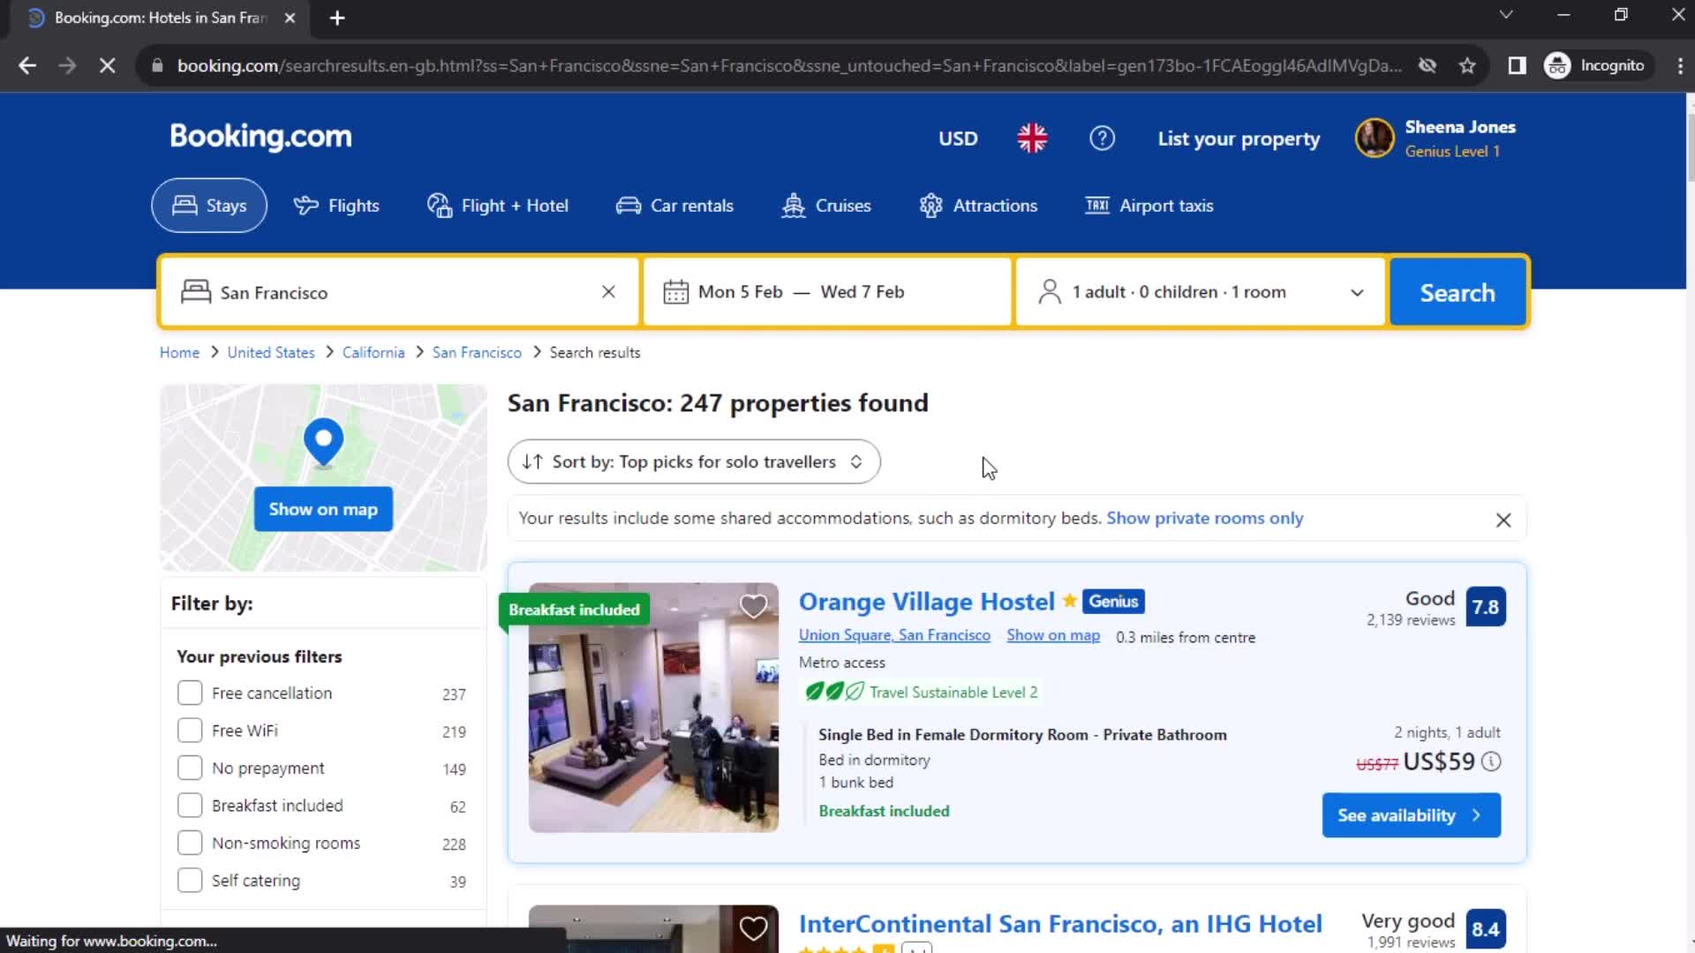Click See availability for Orange Village Hostel
The image size is (1695, 953).
point(1411,814)
